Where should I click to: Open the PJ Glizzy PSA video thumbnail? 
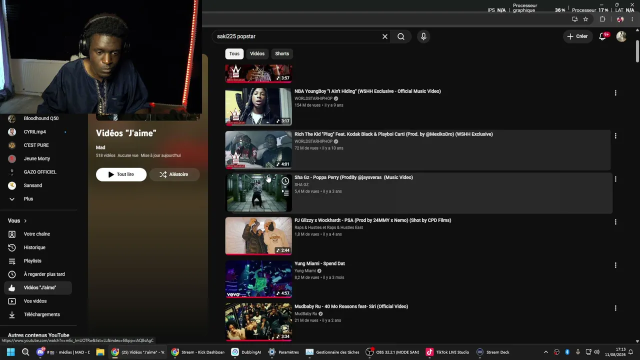[258, 236]
